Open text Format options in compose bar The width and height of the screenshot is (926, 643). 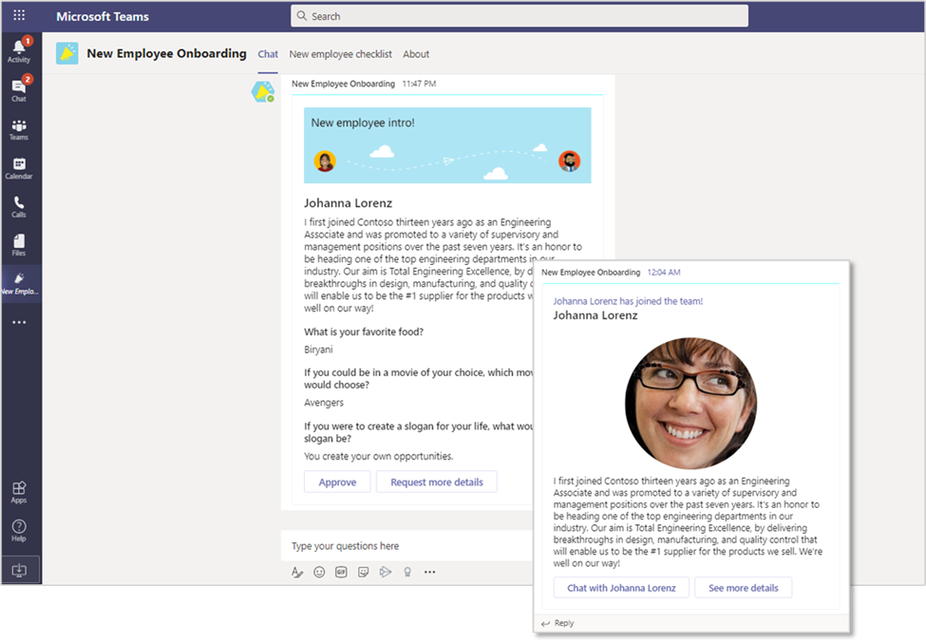[x=297, y=572]
